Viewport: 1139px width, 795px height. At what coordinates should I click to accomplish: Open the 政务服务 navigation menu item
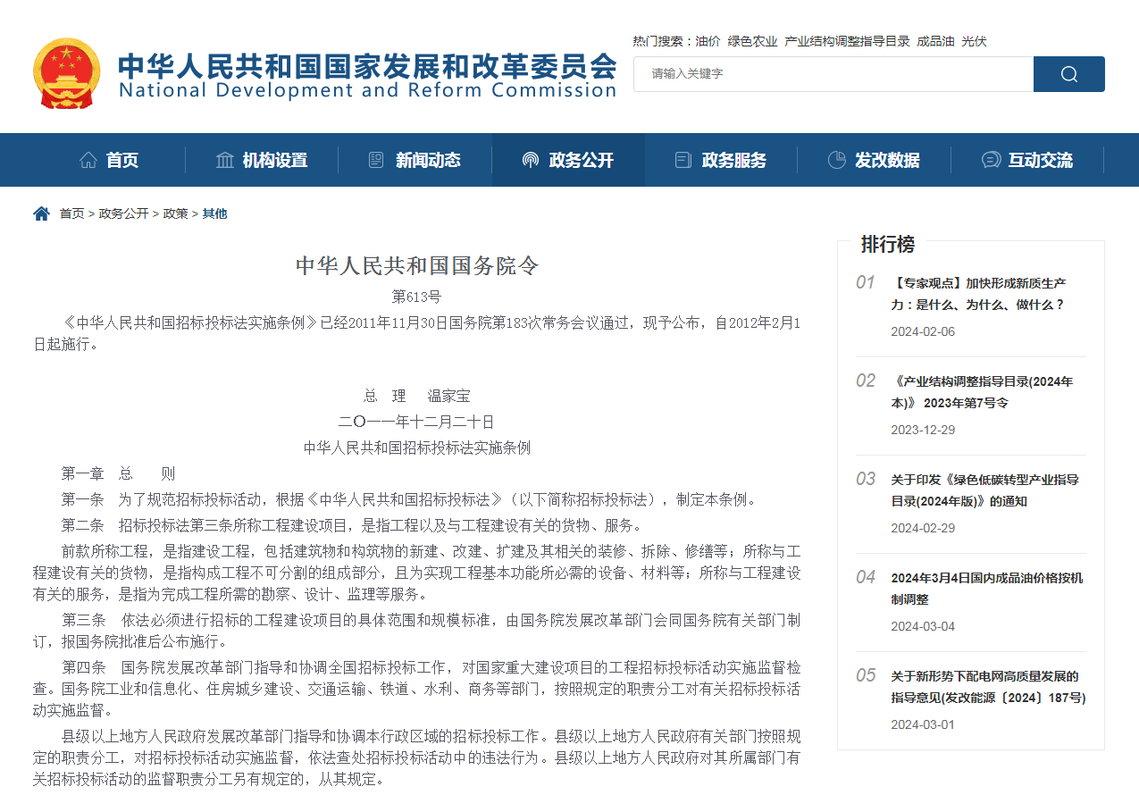coord(721,160)
